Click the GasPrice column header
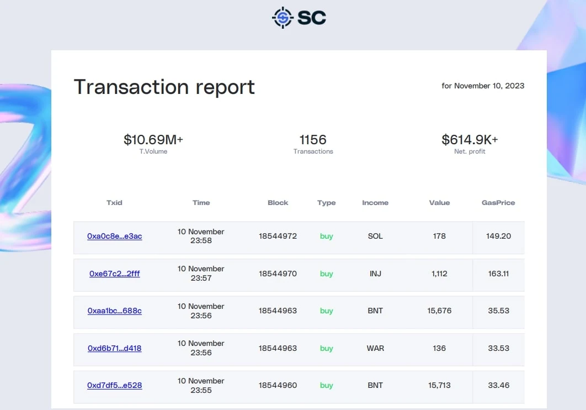Viewport: 586px width, 410px height. (x=498, y=202)
